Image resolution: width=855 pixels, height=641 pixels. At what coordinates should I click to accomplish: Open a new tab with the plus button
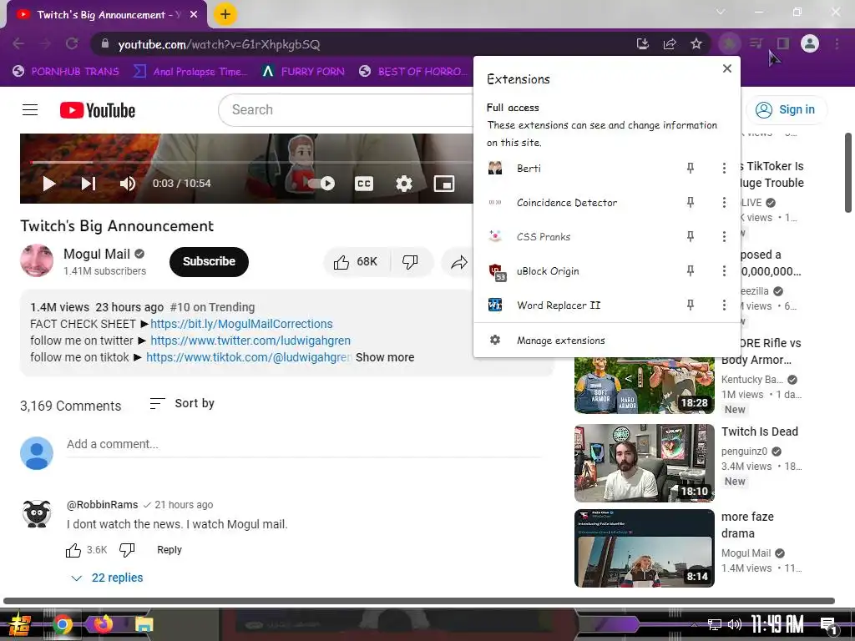click(225, 14)
